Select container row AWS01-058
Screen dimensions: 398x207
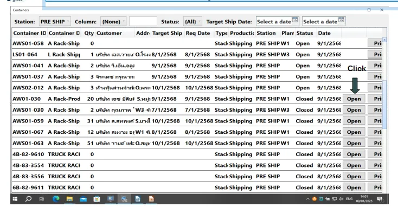tap(197, 43)
